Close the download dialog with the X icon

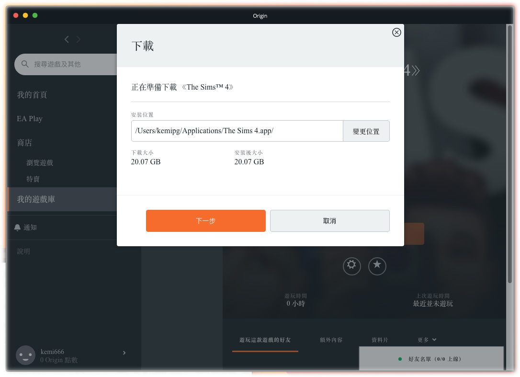(396, 32)
